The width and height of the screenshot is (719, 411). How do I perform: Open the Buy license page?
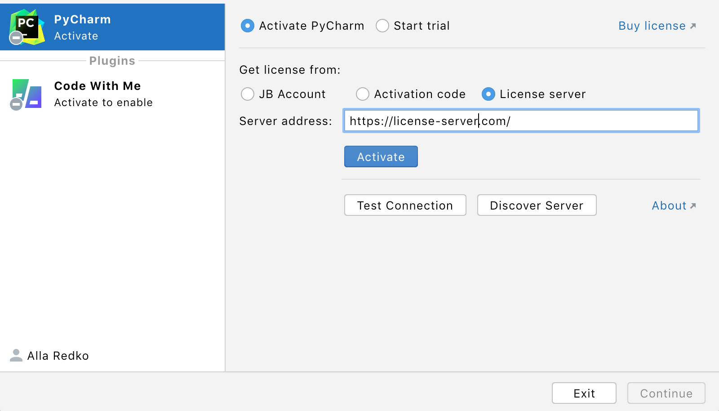[x=652, y=26]
